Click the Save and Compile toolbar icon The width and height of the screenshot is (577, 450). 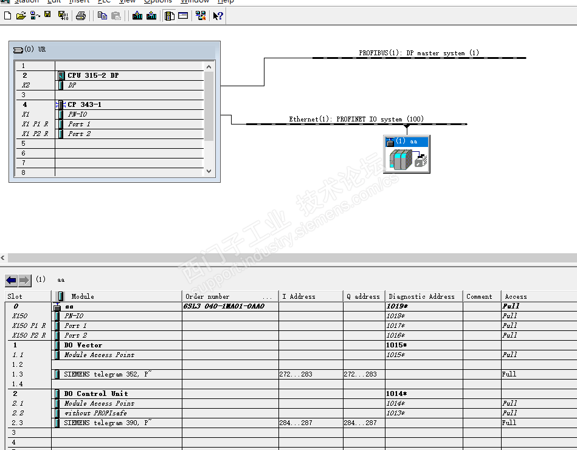(x=63, y=16)
